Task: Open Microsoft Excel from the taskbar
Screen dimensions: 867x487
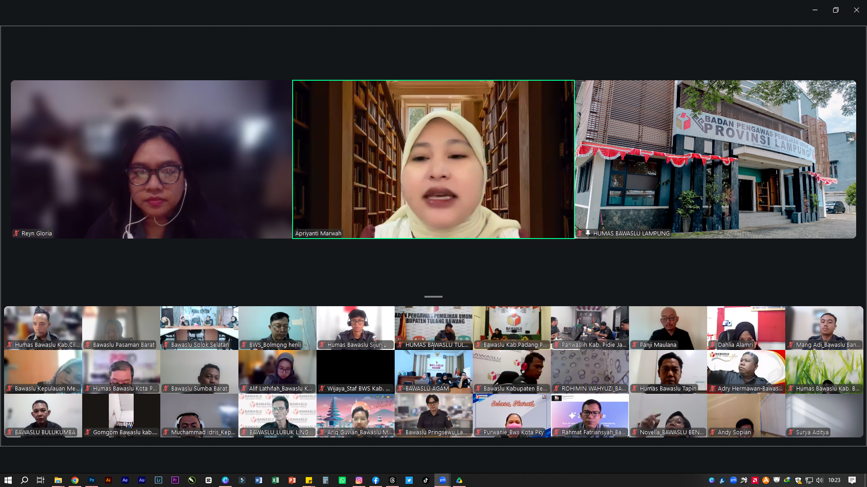Action: (275, 480)
